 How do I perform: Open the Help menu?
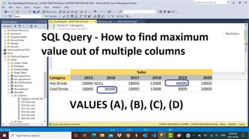pos(66,8)
